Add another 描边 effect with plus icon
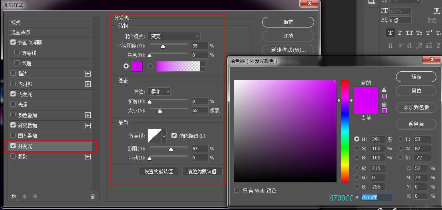The height and width of the screenshot is (210, 442). (88, 74)
